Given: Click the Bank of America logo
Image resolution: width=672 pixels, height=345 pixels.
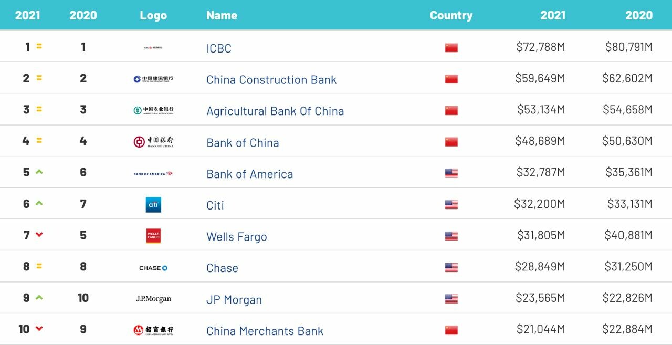Looking at the screenshot, I should point(153,173).
